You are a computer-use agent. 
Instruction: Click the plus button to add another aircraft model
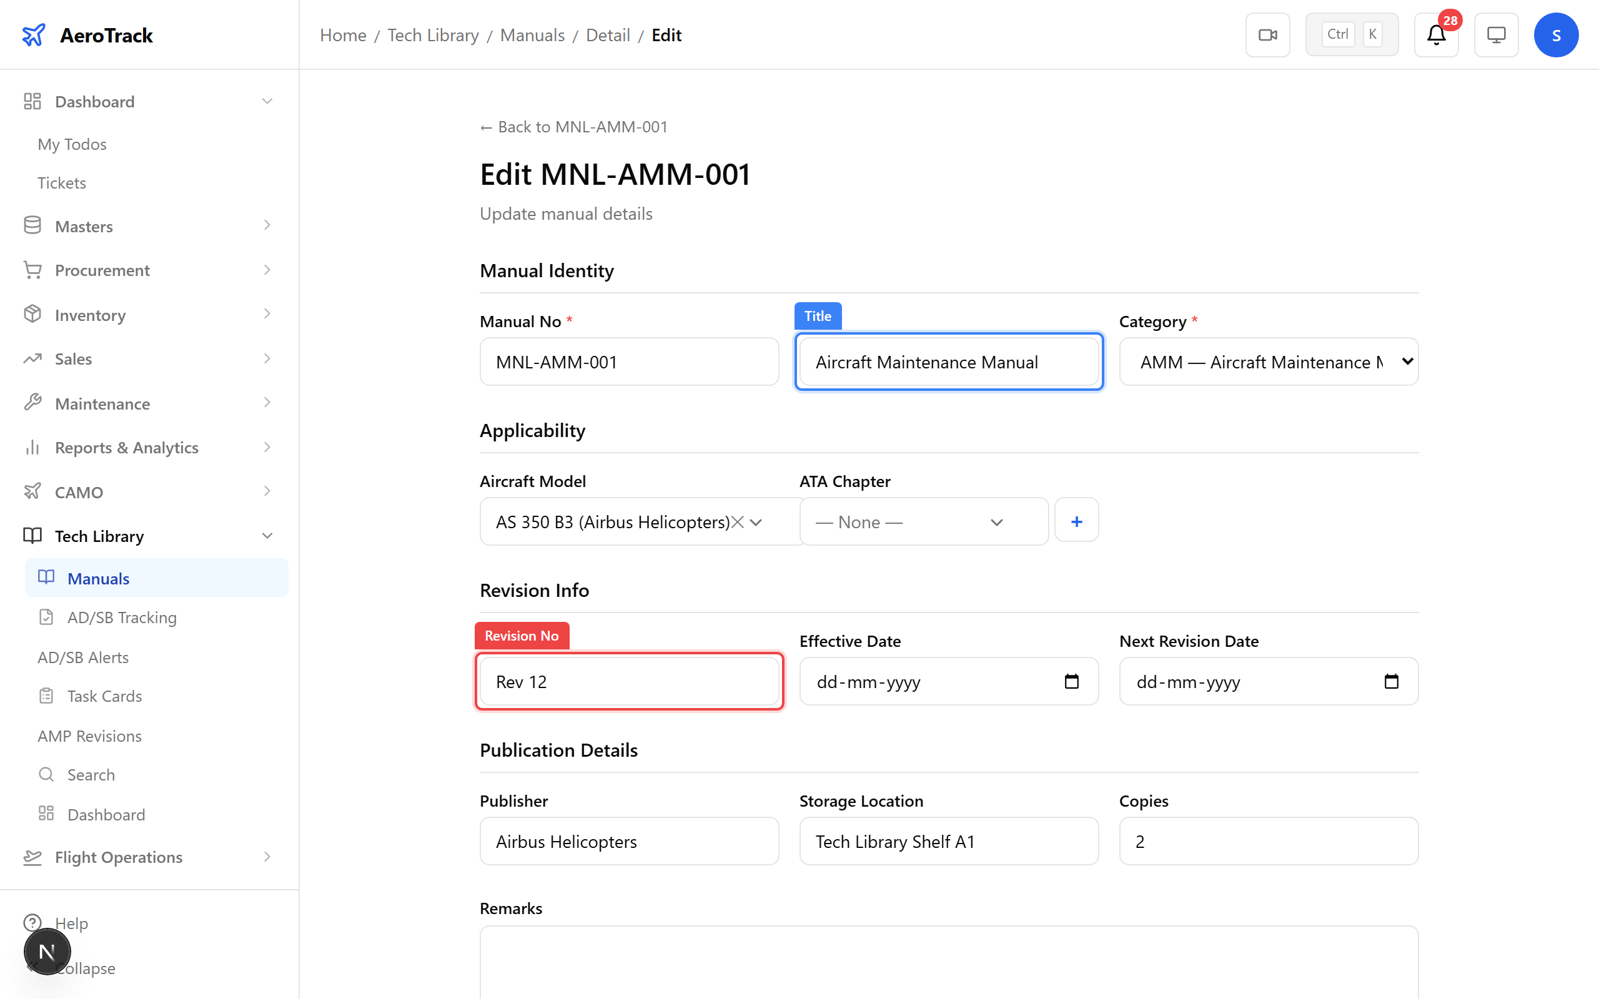pyautogui.click(x=1076, y=521)
